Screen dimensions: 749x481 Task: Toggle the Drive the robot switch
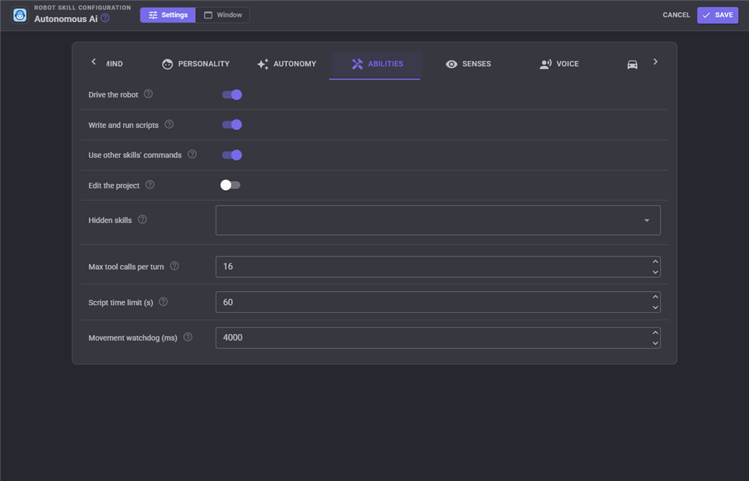coord(232,94)
